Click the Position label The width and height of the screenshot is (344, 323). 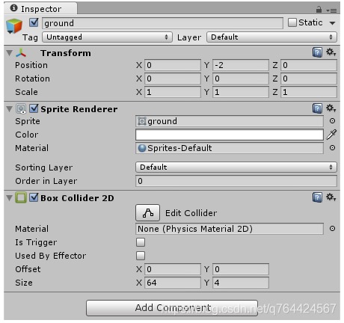[x=31, y=65]
